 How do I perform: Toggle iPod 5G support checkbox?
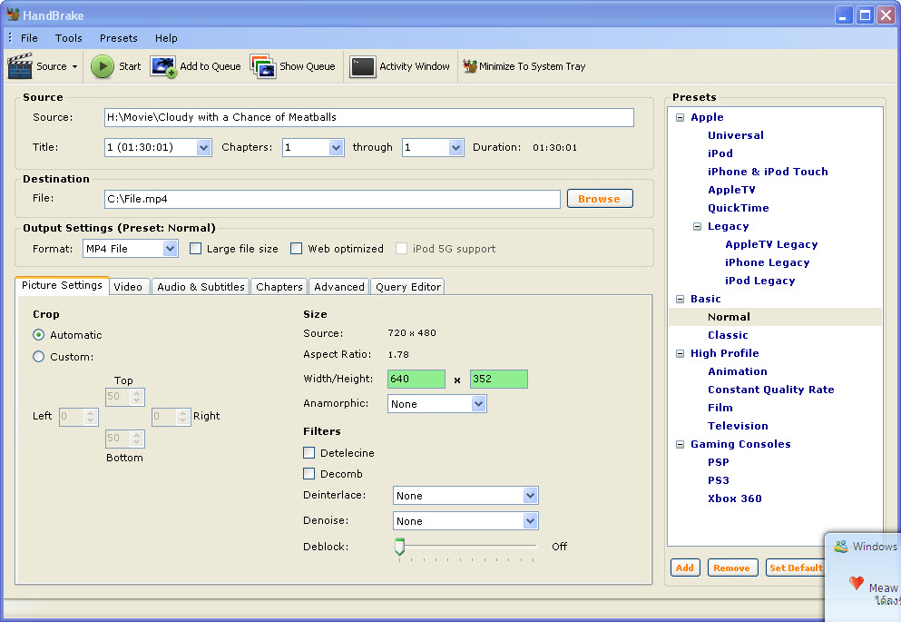click(401, 248)
